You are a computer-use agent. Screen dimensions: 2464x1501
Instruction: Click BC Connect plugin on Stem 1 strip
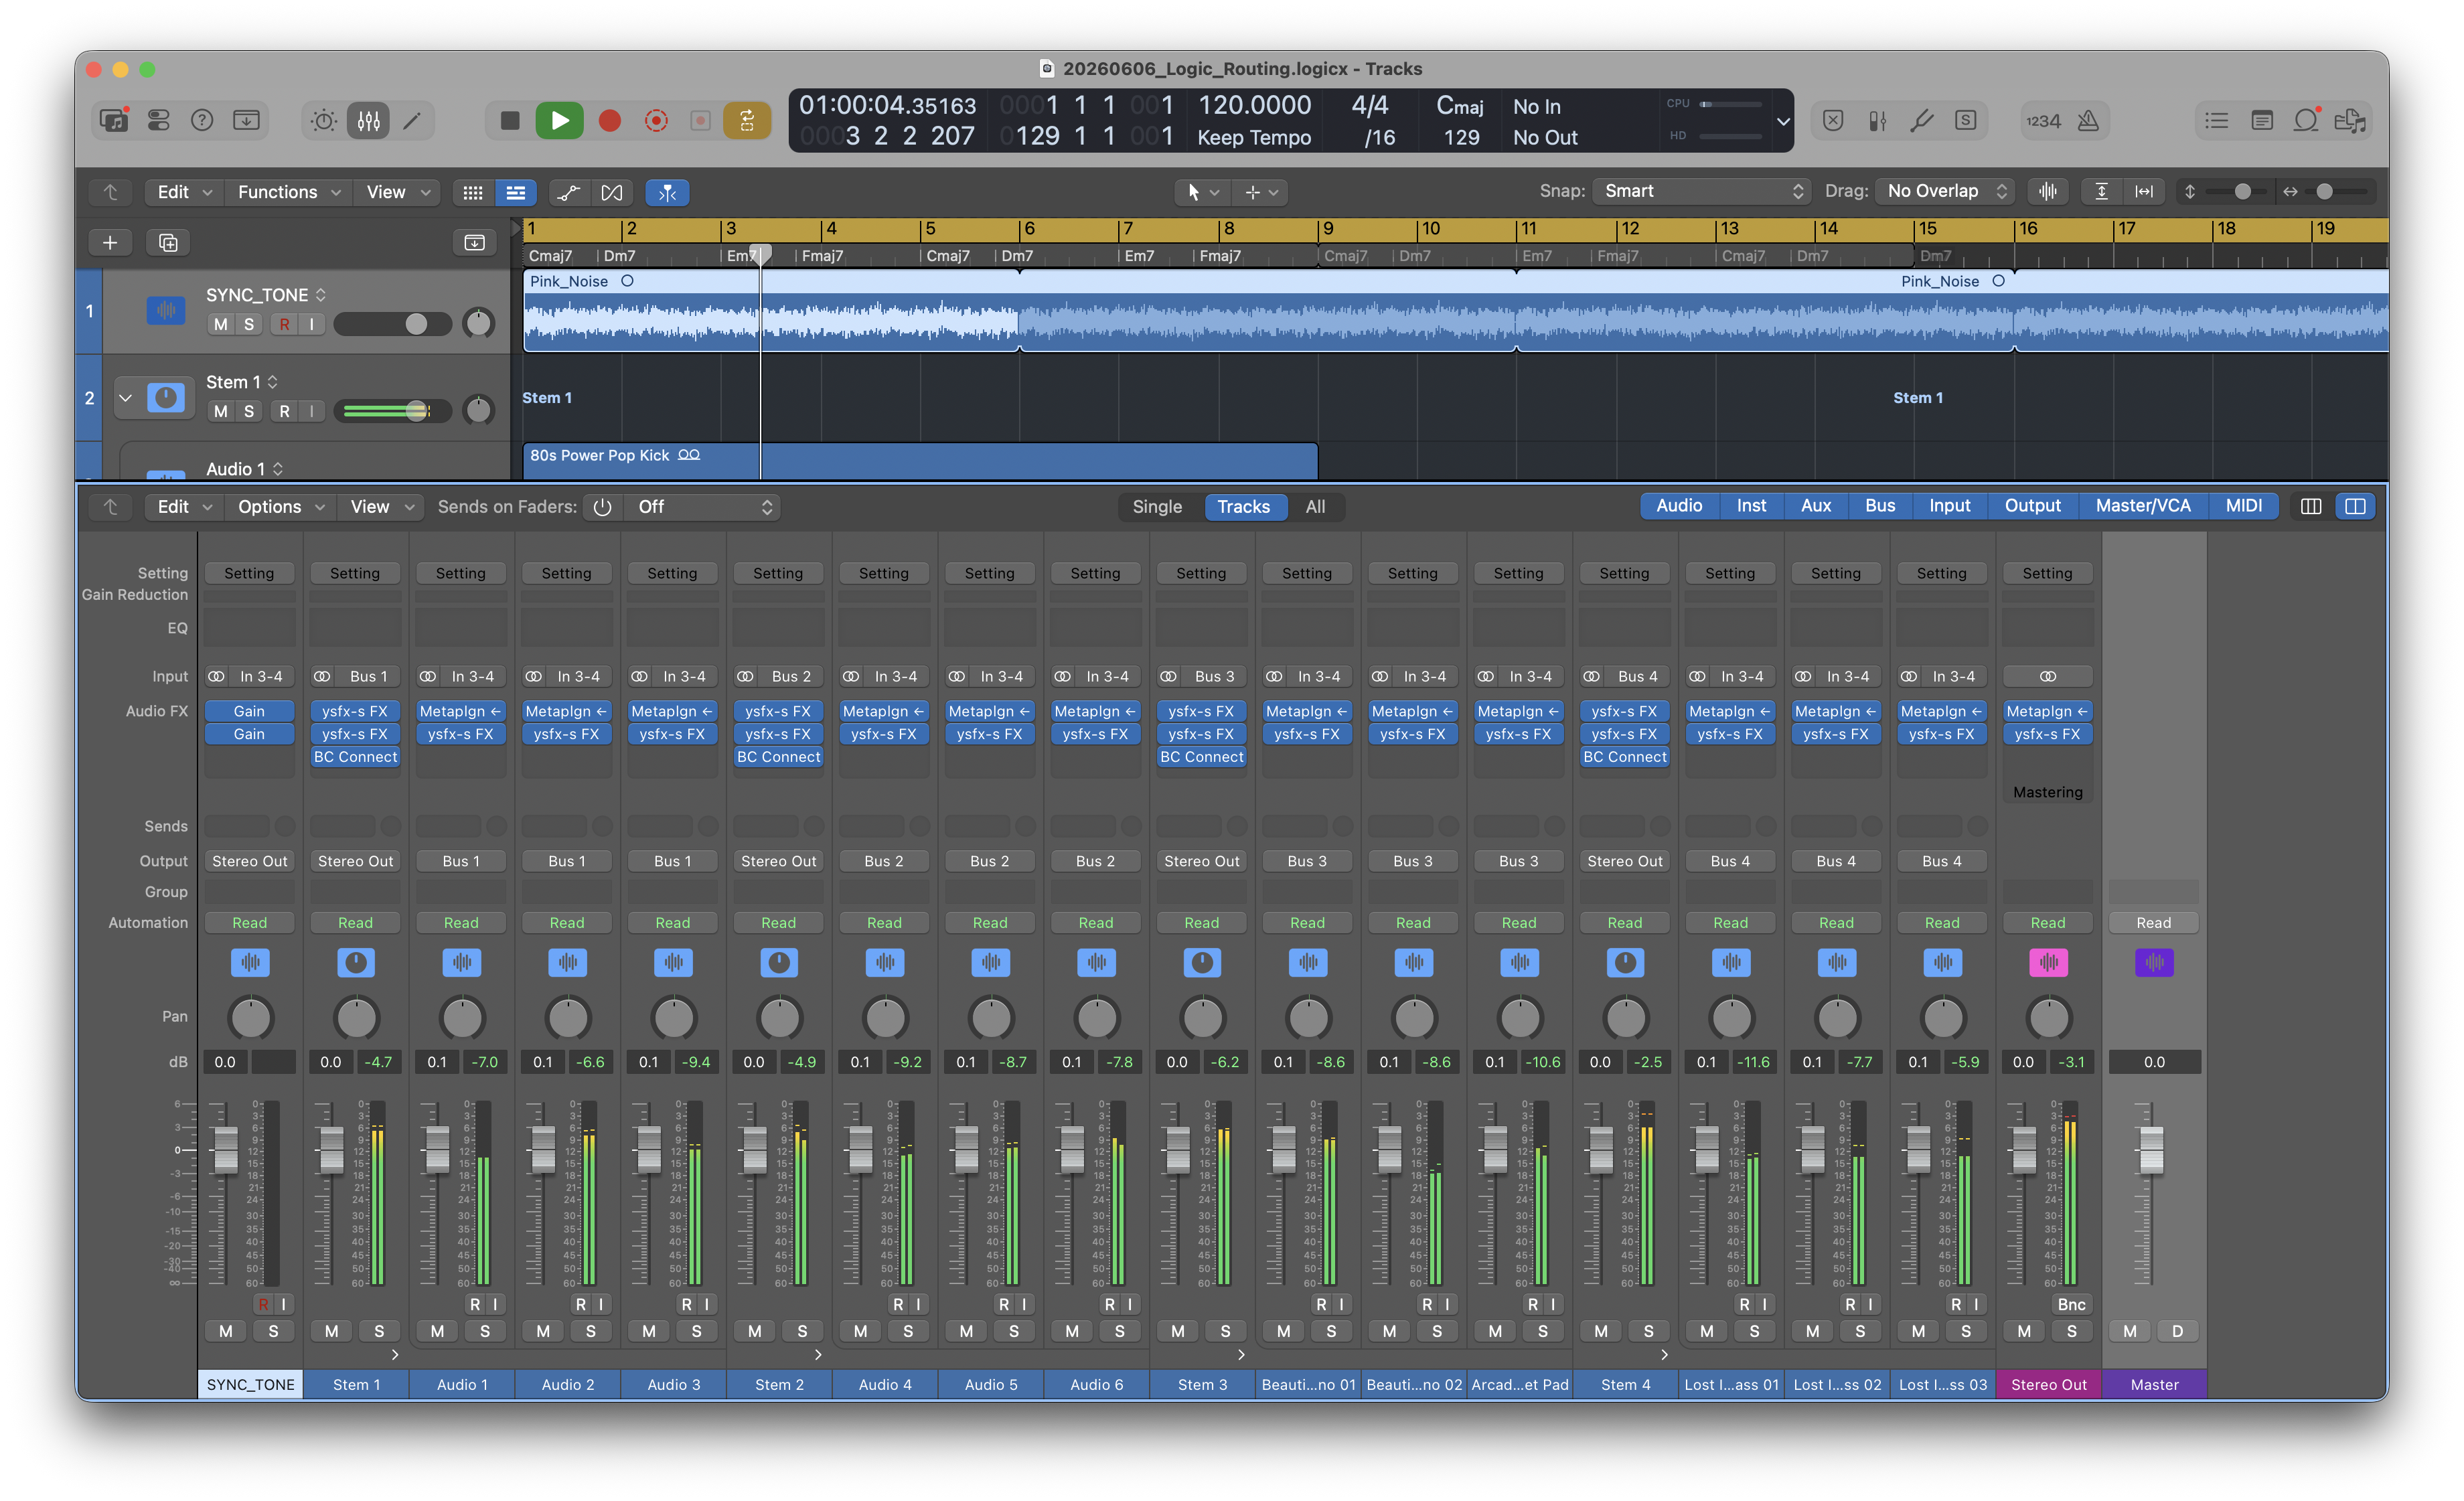[355, 757]
